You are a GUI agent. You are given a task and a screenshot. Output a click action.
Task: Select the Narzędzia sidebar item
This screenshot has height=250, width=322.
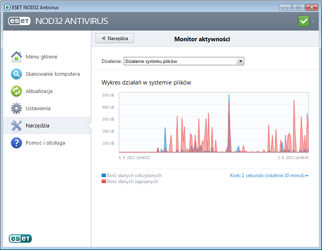click(47, 126)
